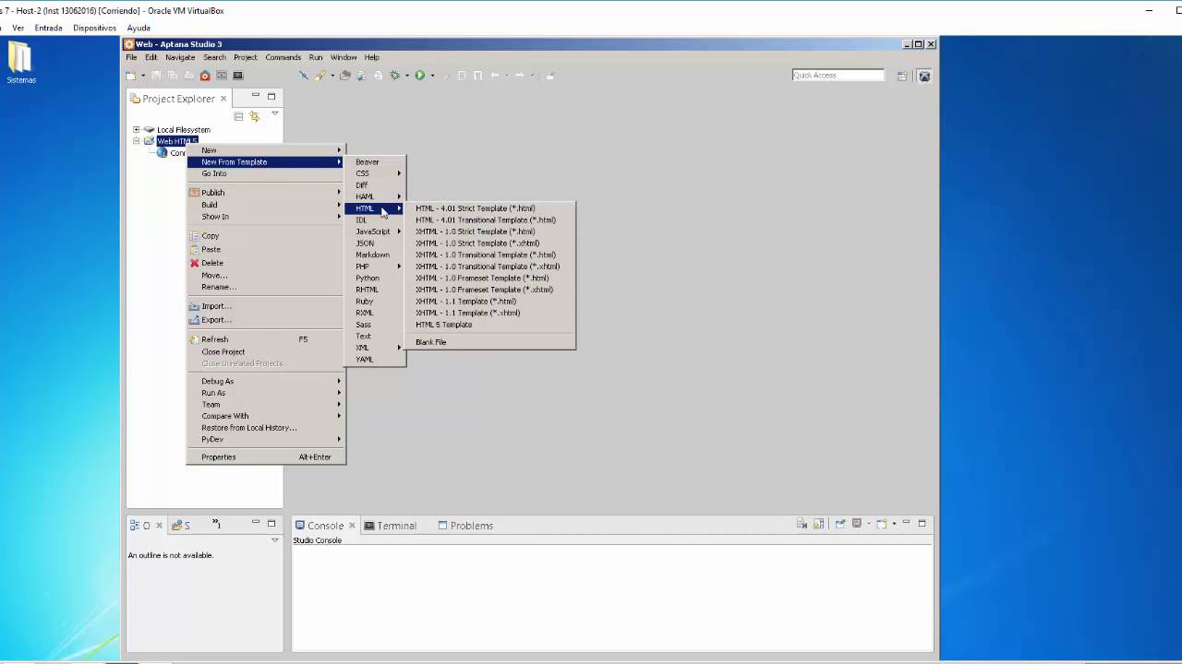Open the Project Explorer view menu triangle
Image resolution: width=1182 pixels, height=664 pixels.
(x=274, y=113)
